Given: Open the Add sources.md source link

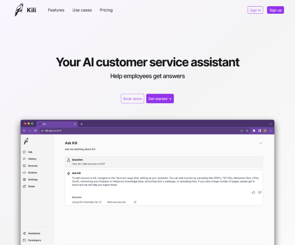Looking at the screenshot, I should [116, 202].
